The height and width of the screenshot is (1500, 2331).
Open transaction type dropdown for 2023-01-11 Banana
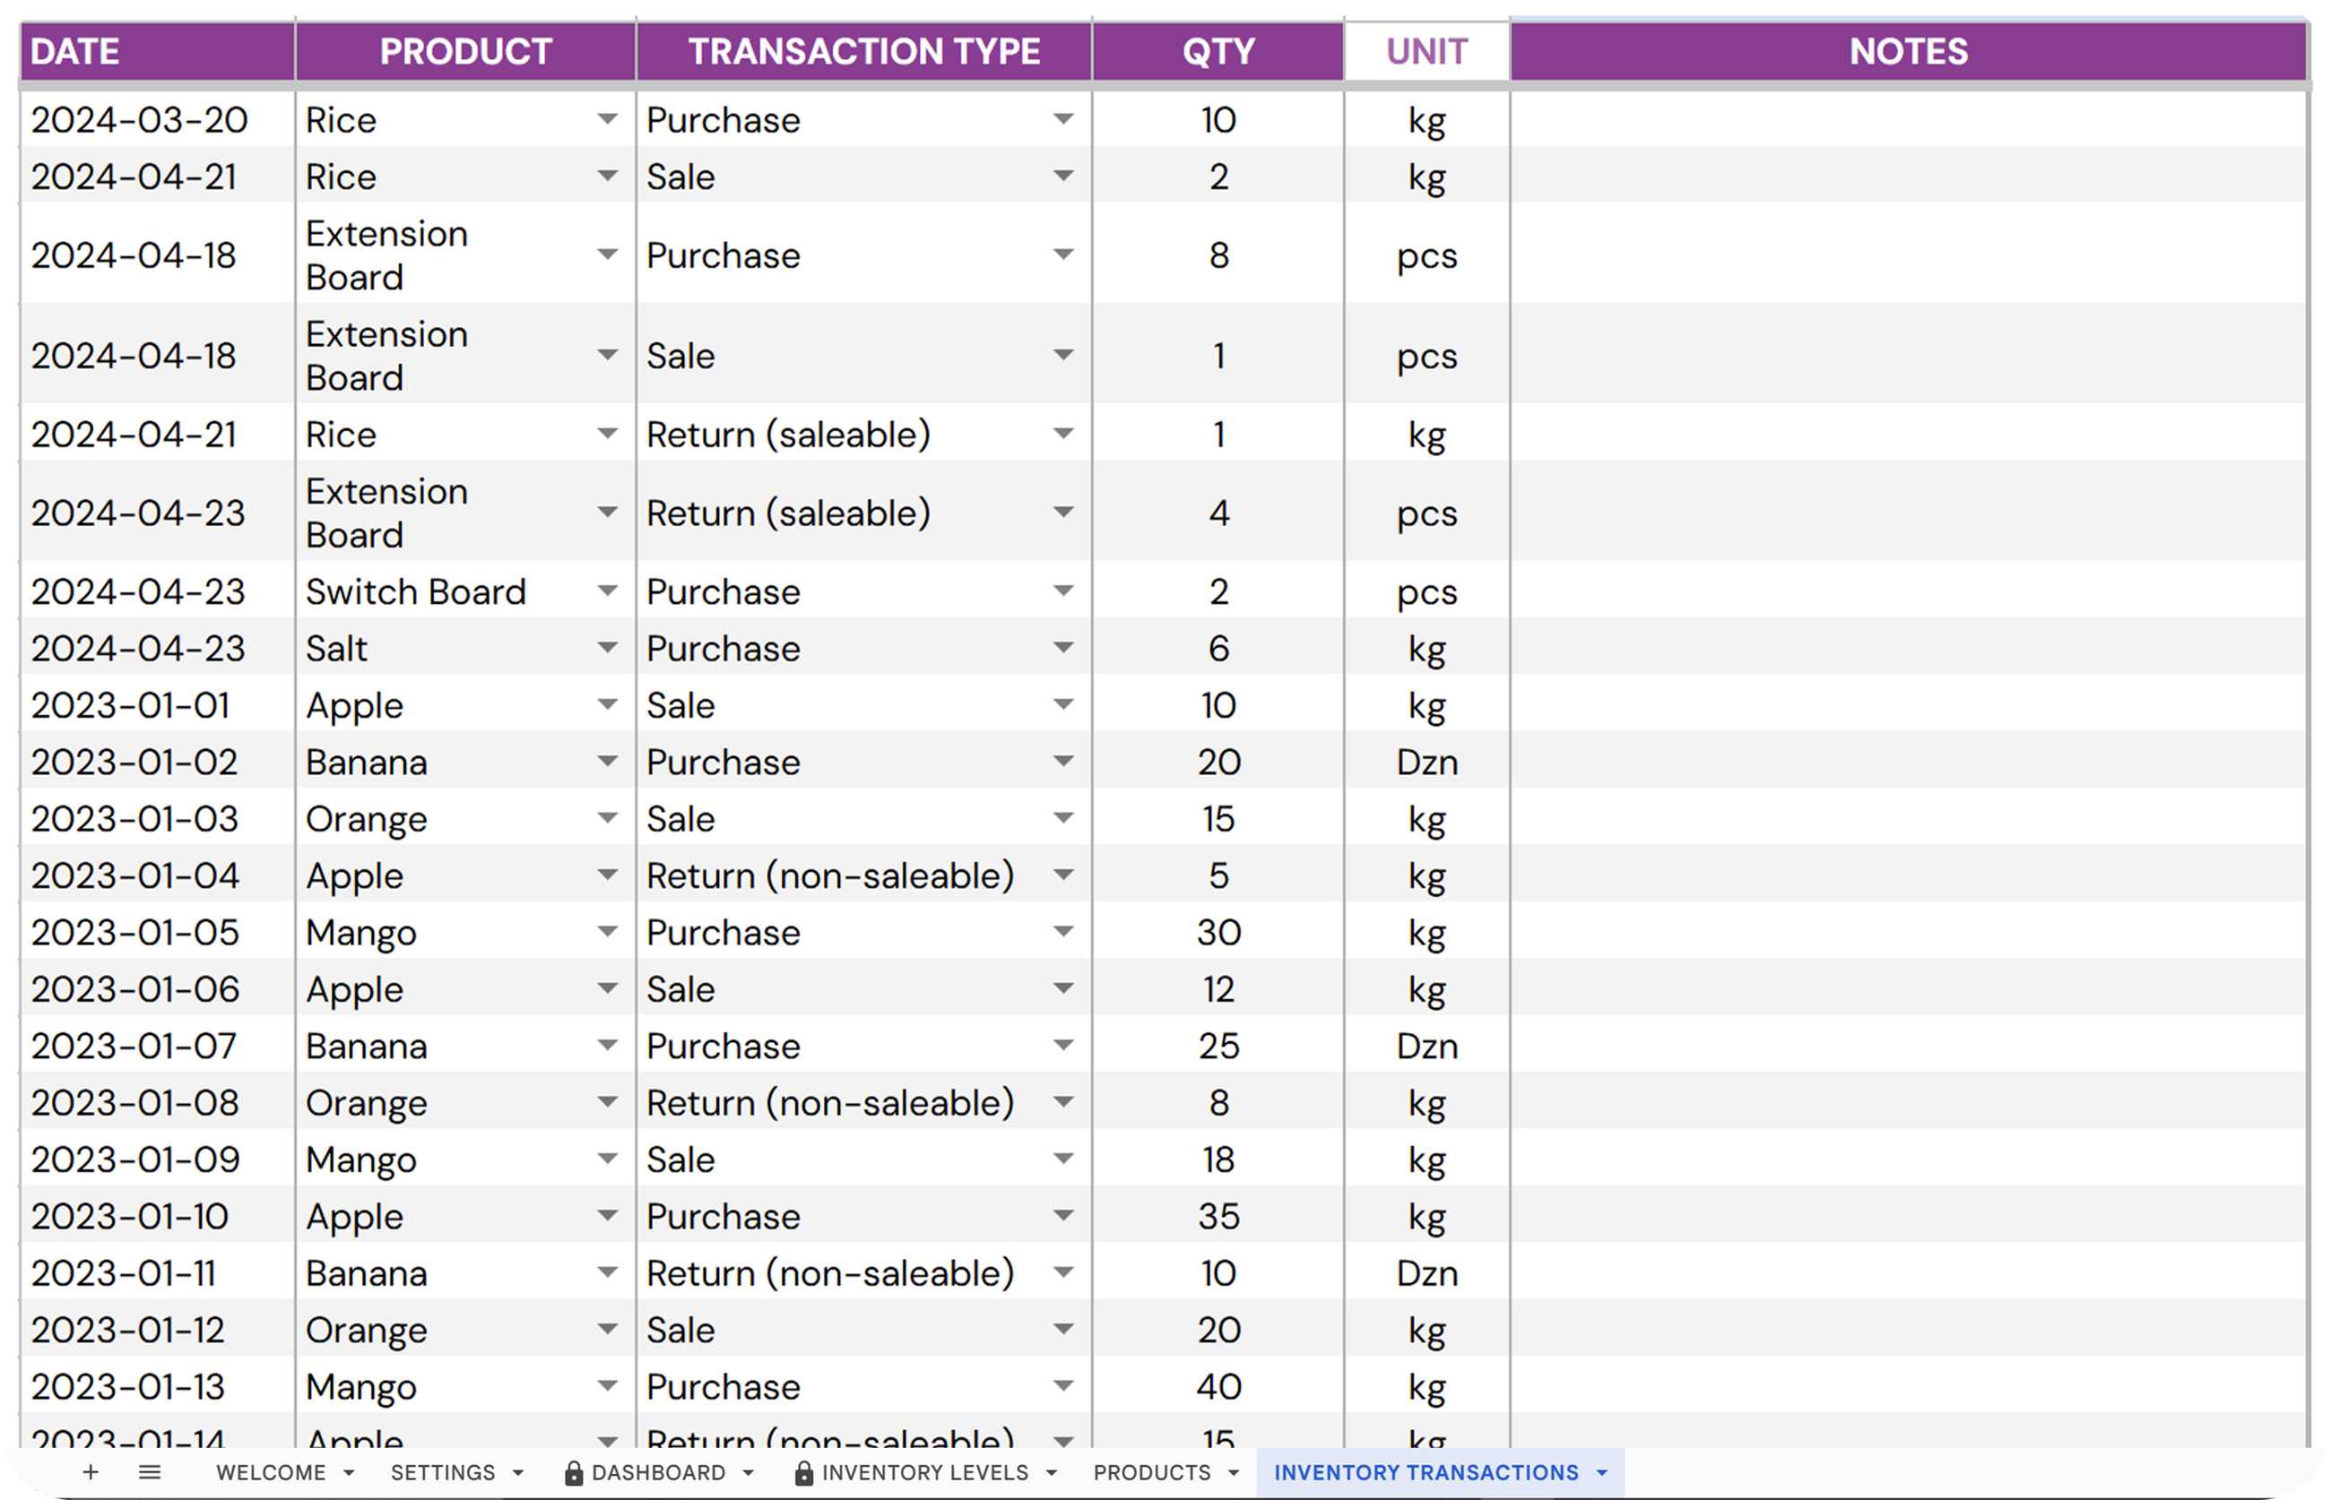click(x=1063, y=1272)
